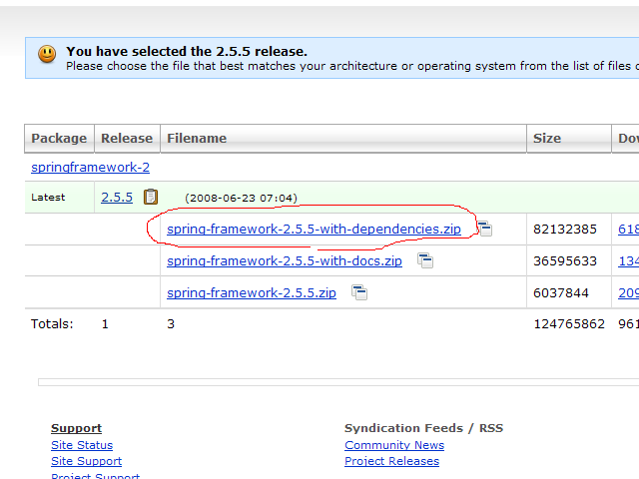Select the total size 124765862
Screen dimensions: 639x479
tap(569, 323)
